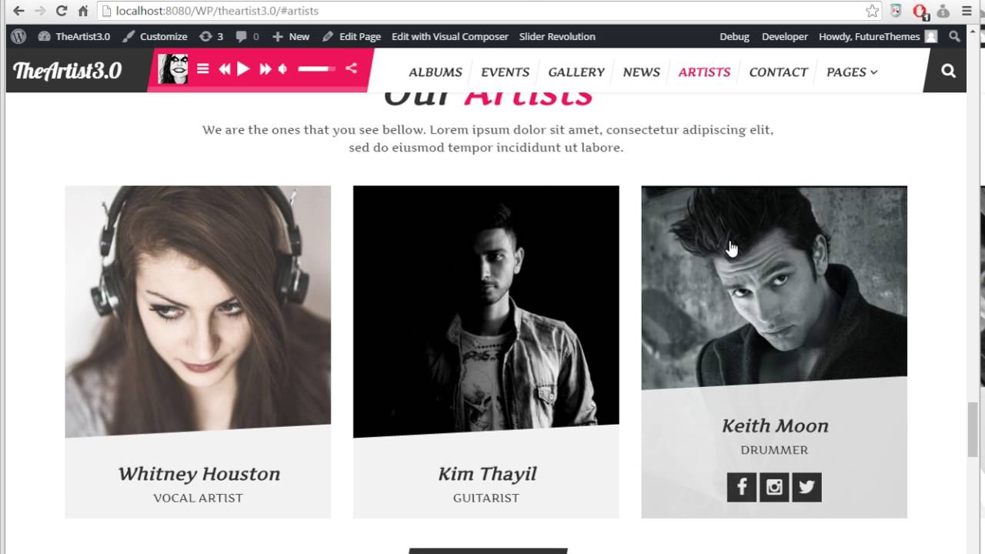Screen dimensions: 985x554
Task: Go to the previous track in player
Action: pyautogui.click(x=224, y=69)
